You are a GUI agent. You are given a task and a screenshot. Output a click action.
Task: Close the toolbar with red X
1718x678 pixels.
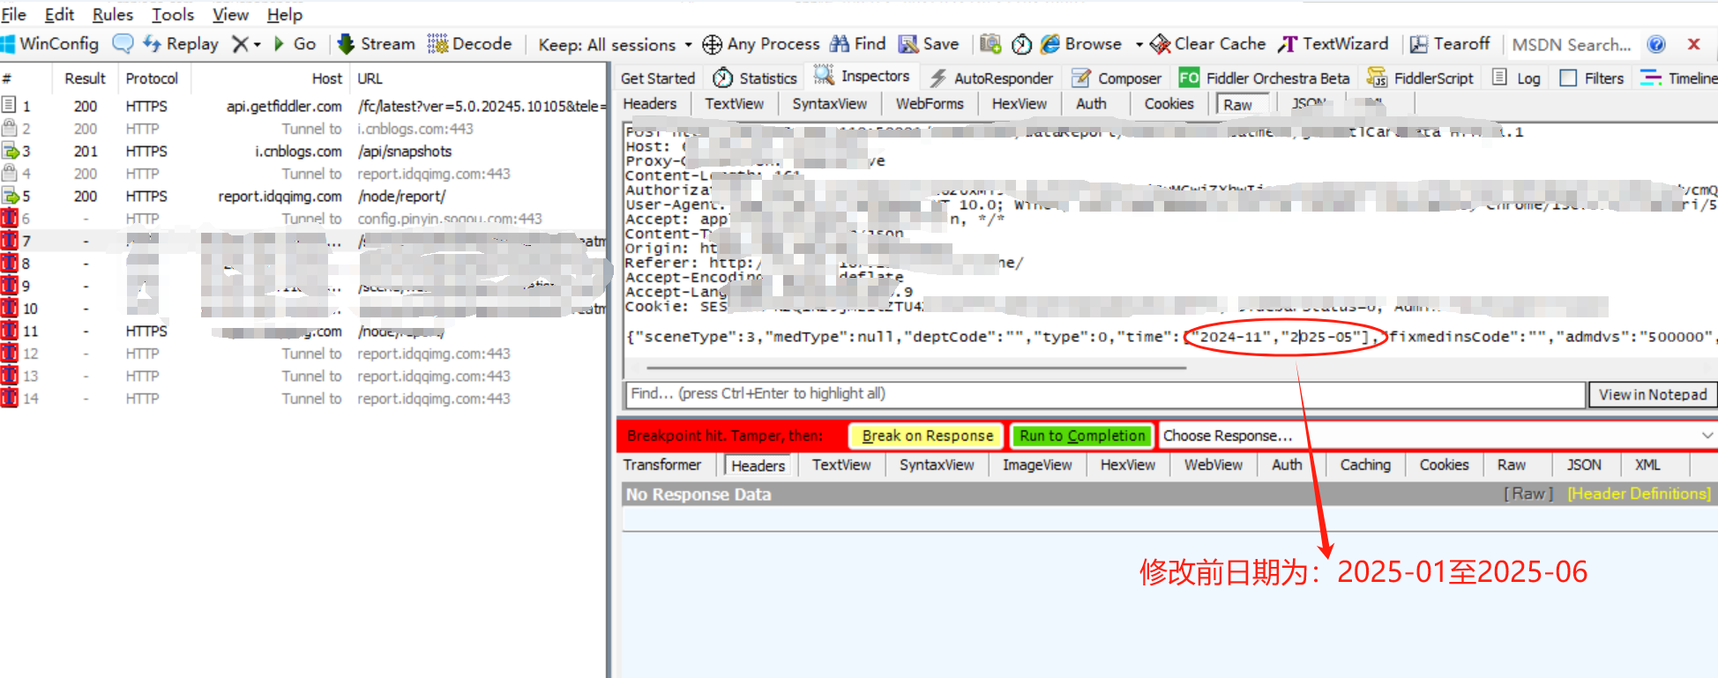(x=1693, y=44)
